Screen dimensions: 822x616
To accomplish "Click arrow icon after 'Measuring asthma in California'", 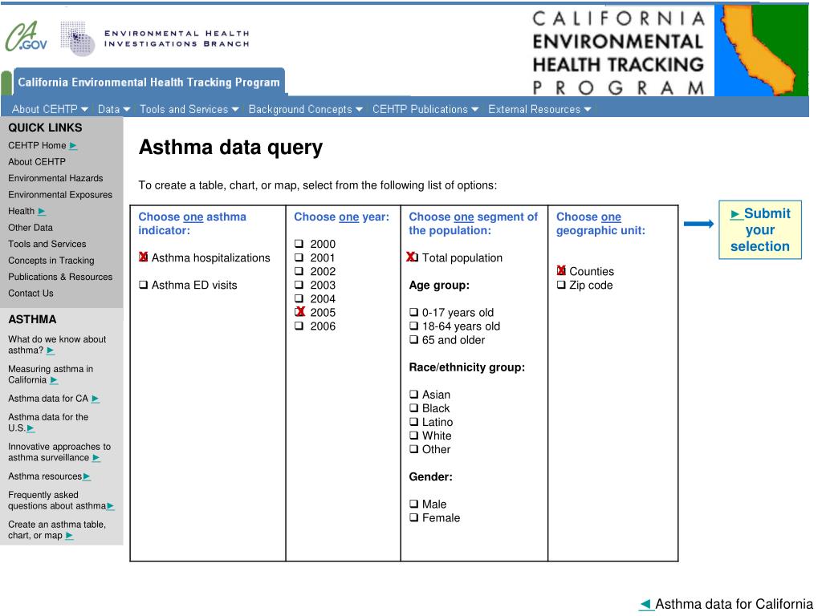I will [x=54, y=380].
